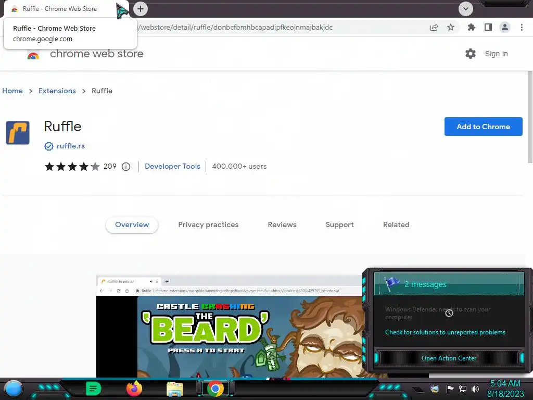This screenshot has height=400, width=533.
Task: Click Sign in to web store
Action: coord(496,54)
